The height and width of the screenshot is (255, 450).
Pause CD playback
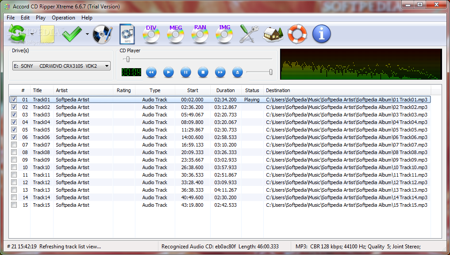point(186,72)
